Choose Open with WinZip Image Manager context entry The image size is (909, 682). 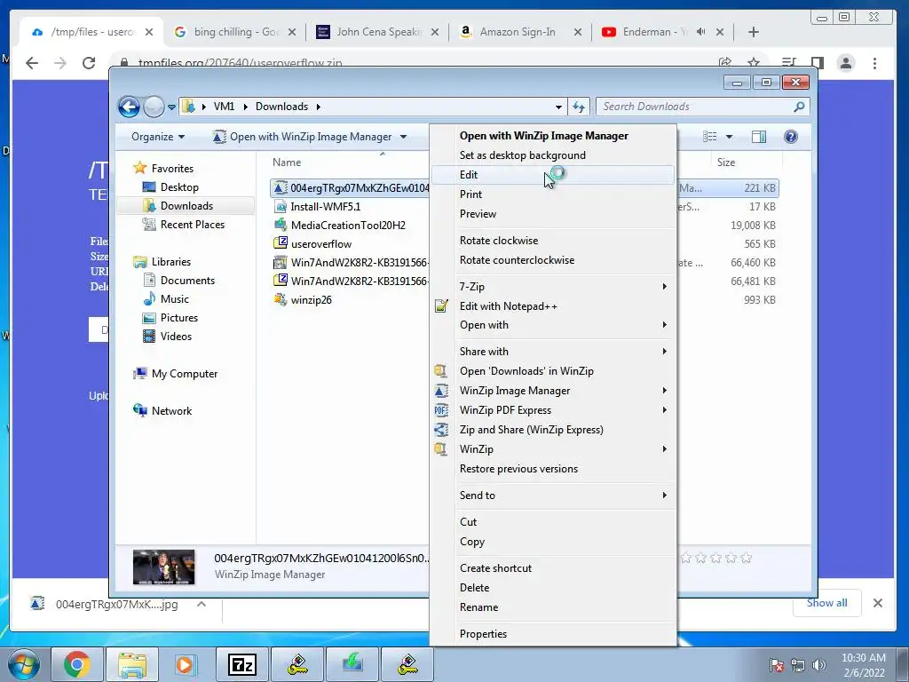[x=552, y=136]
